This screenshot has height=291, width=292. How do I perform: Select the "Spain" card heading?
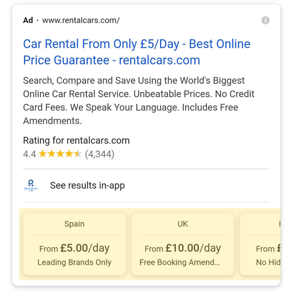[x=74, y=224]
